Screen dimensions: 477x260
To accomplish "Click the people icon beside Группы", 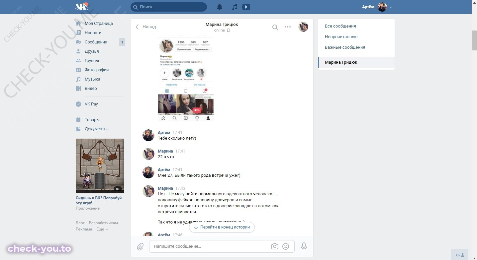I will 78,61.
